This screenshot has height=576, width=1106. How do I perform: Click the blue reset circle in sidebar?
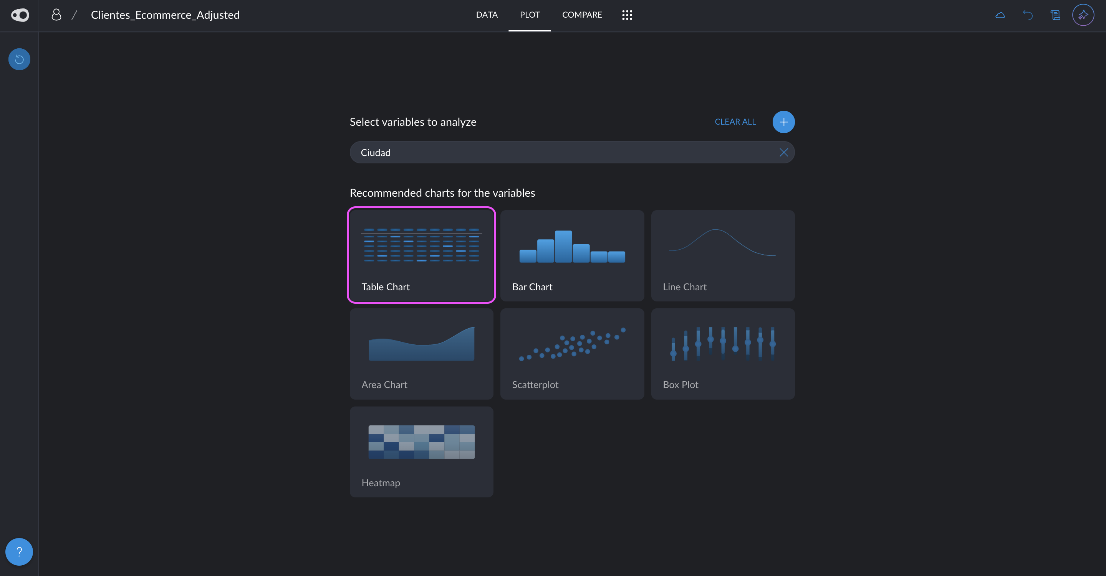coord(19,59)
